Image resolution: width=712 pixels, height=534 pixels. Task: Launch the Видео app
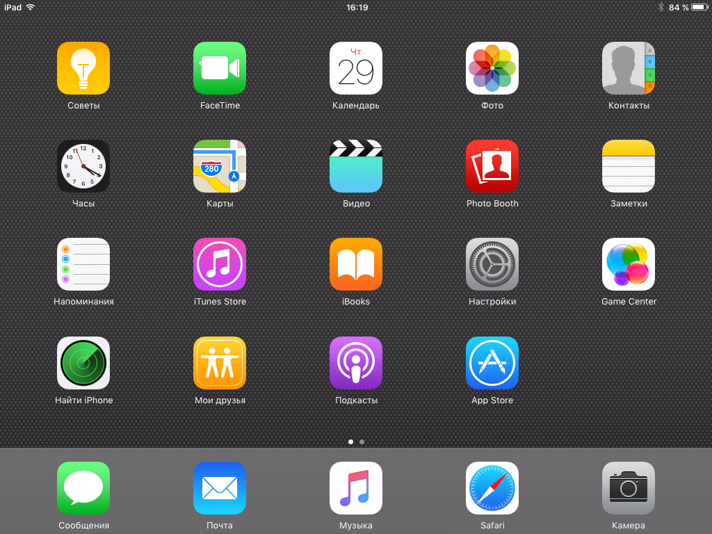coord(356,166)
